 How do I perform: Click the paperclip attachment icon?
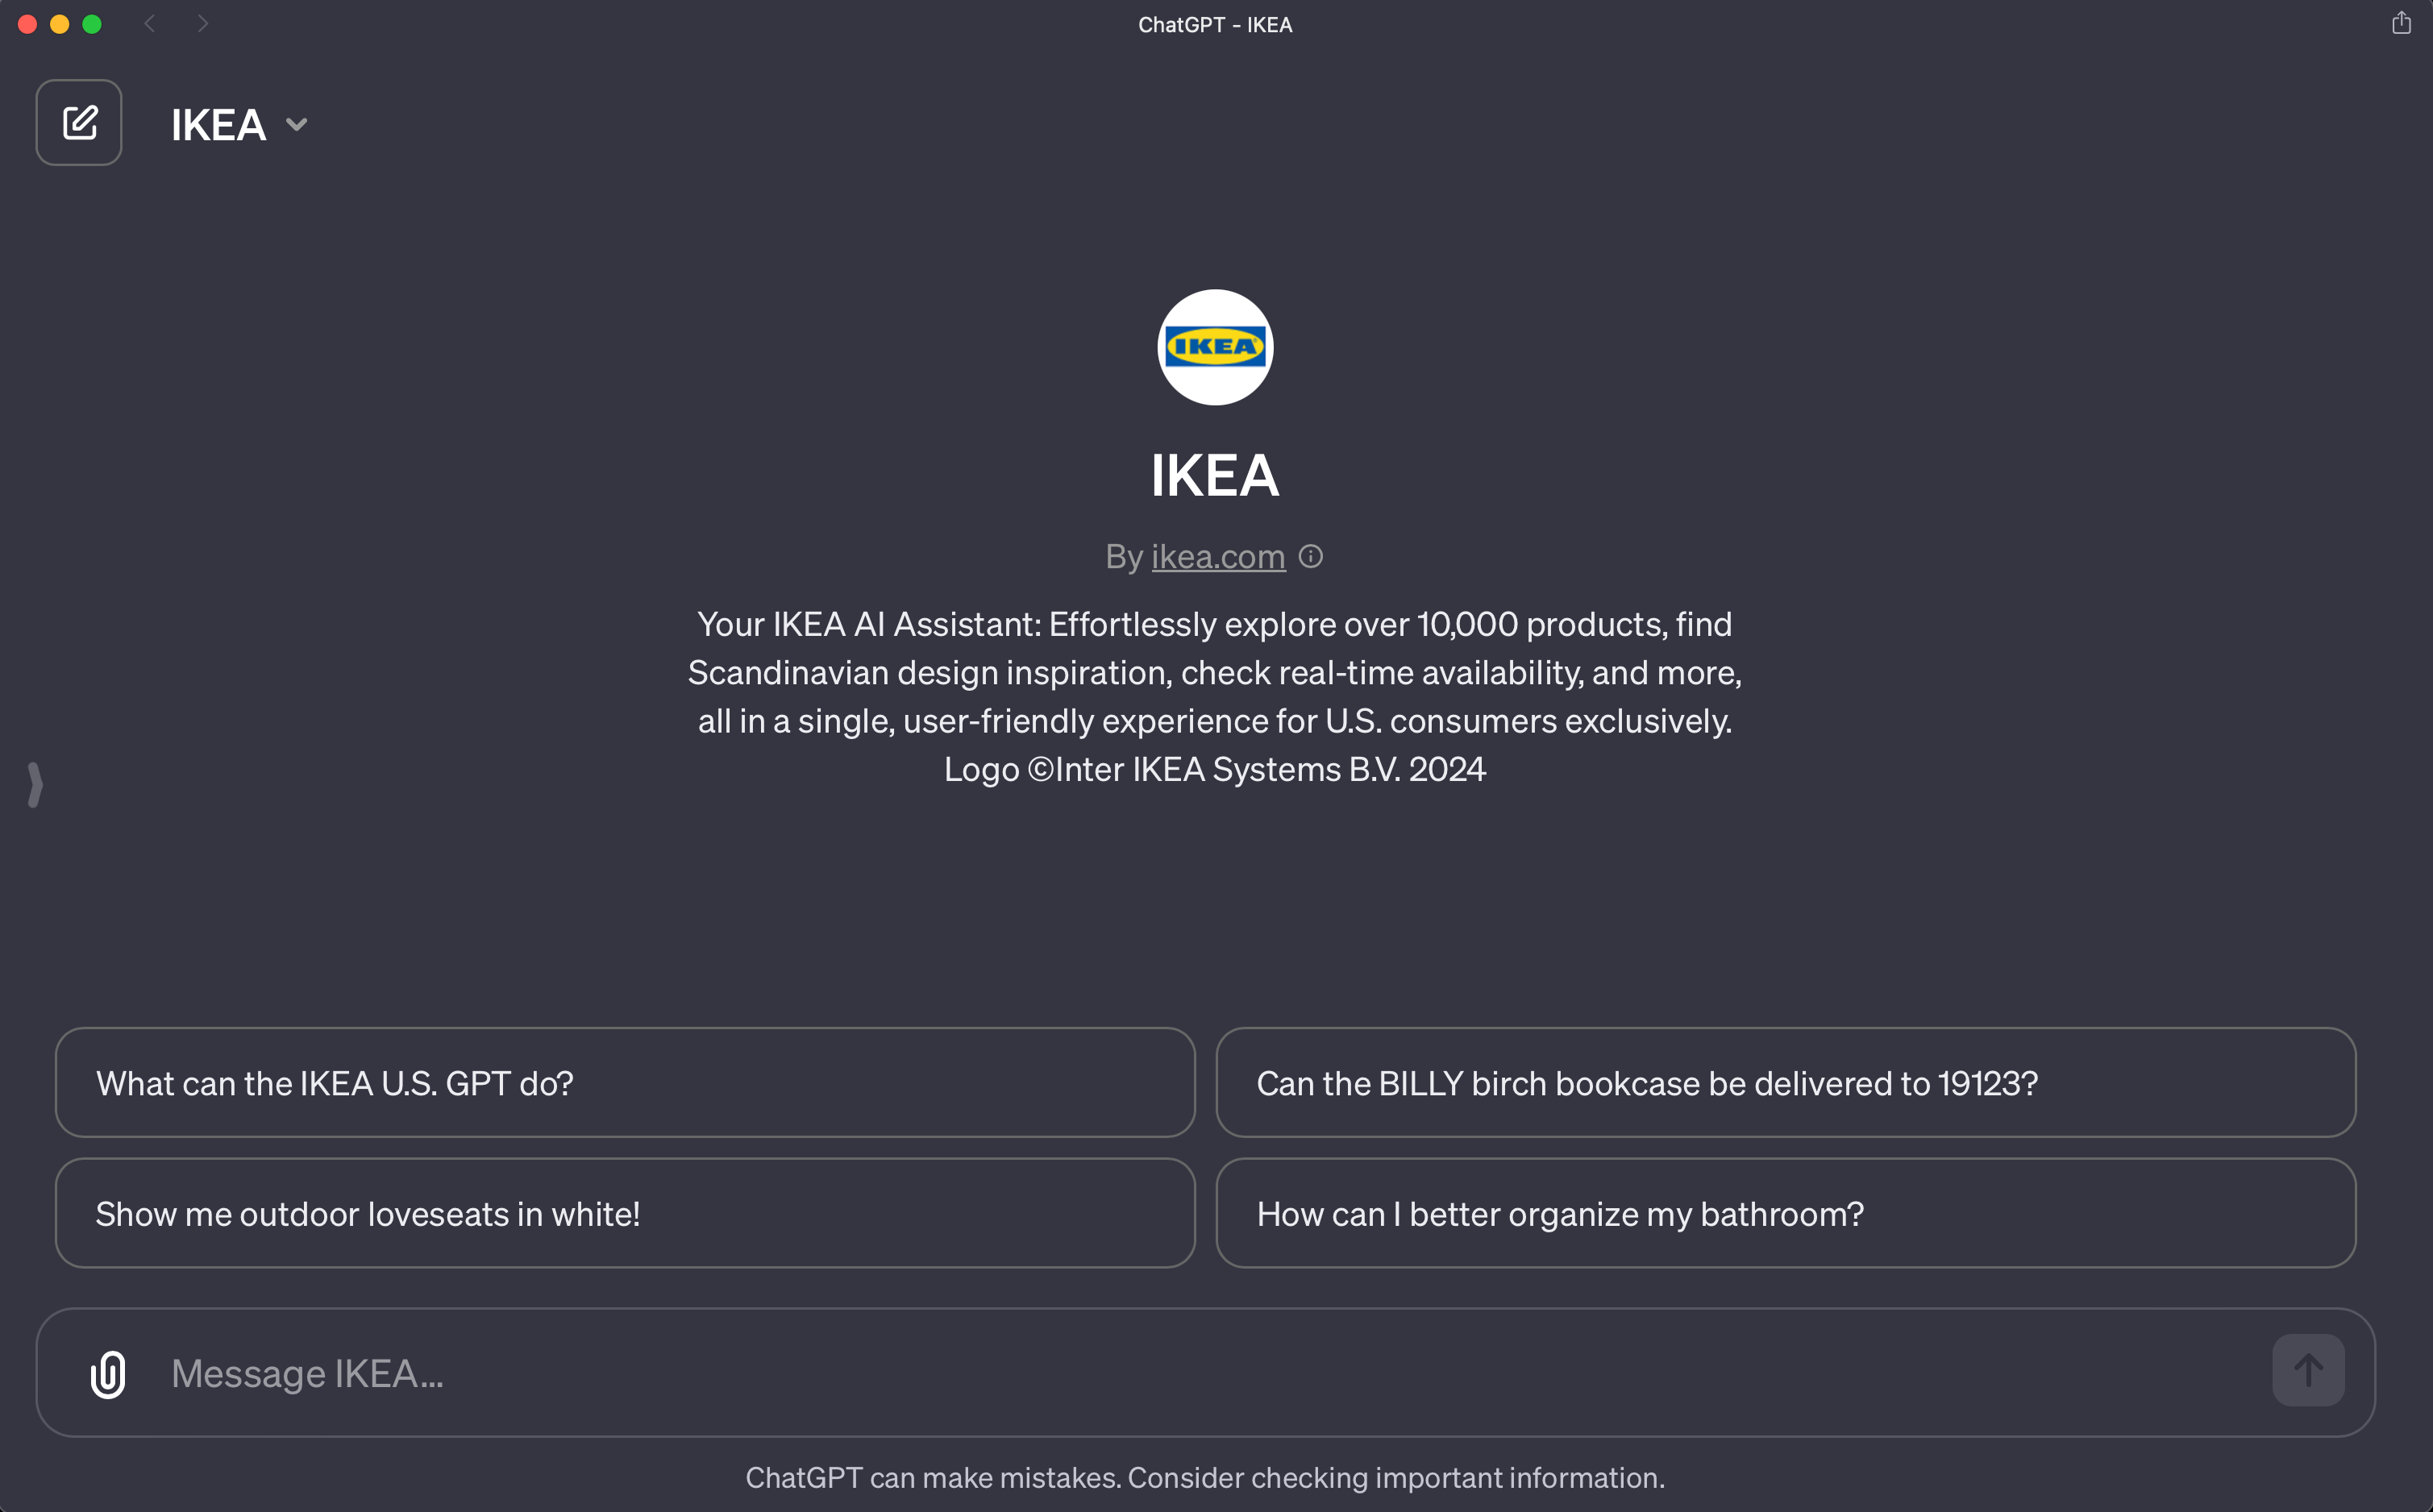(107, 1373)
